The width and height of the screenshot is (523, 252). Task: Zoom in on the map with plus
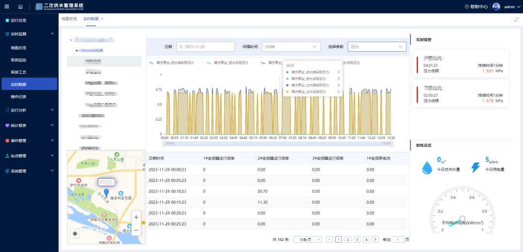(136, 218)
